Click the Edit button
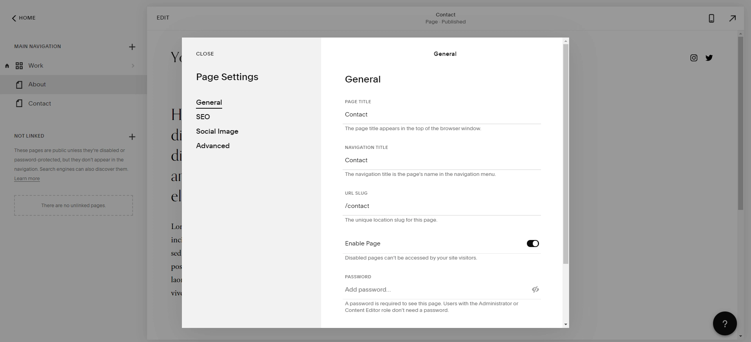This screenshot has width=751, height=342. (163, 18)
